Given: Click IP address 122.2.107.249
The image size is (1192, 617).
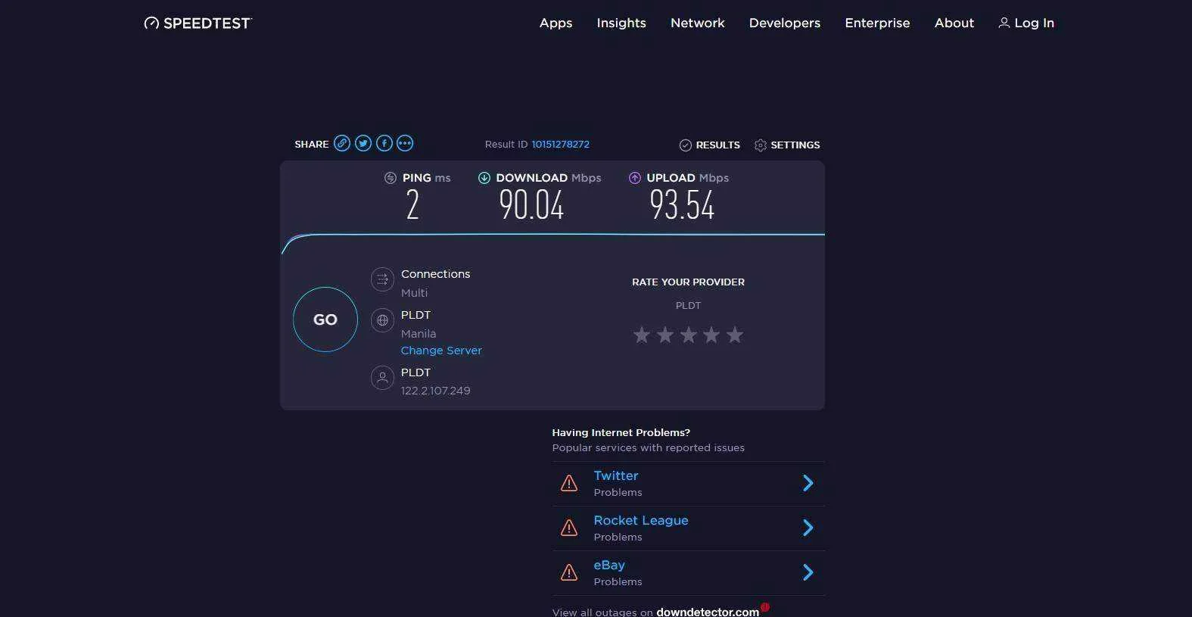Looking at the screenshot, I should coord(436,391).
